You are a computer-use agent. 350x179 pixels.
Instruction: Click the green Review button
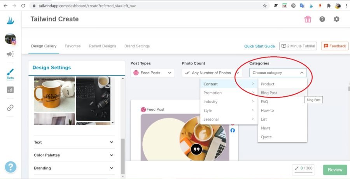335,170
